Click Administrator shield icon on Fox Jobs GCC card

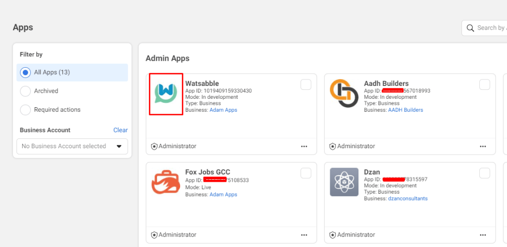[154, 235]
